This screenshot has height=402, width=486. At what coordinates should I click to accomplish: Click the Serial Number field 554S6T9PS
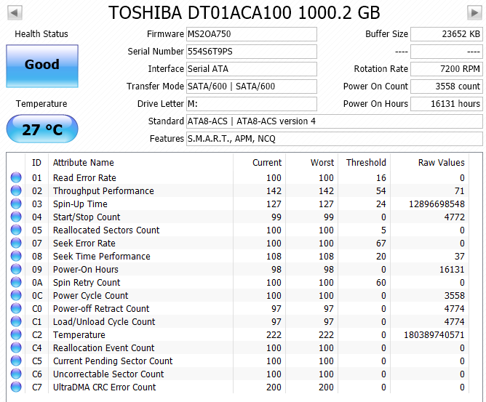coord(252,52)
